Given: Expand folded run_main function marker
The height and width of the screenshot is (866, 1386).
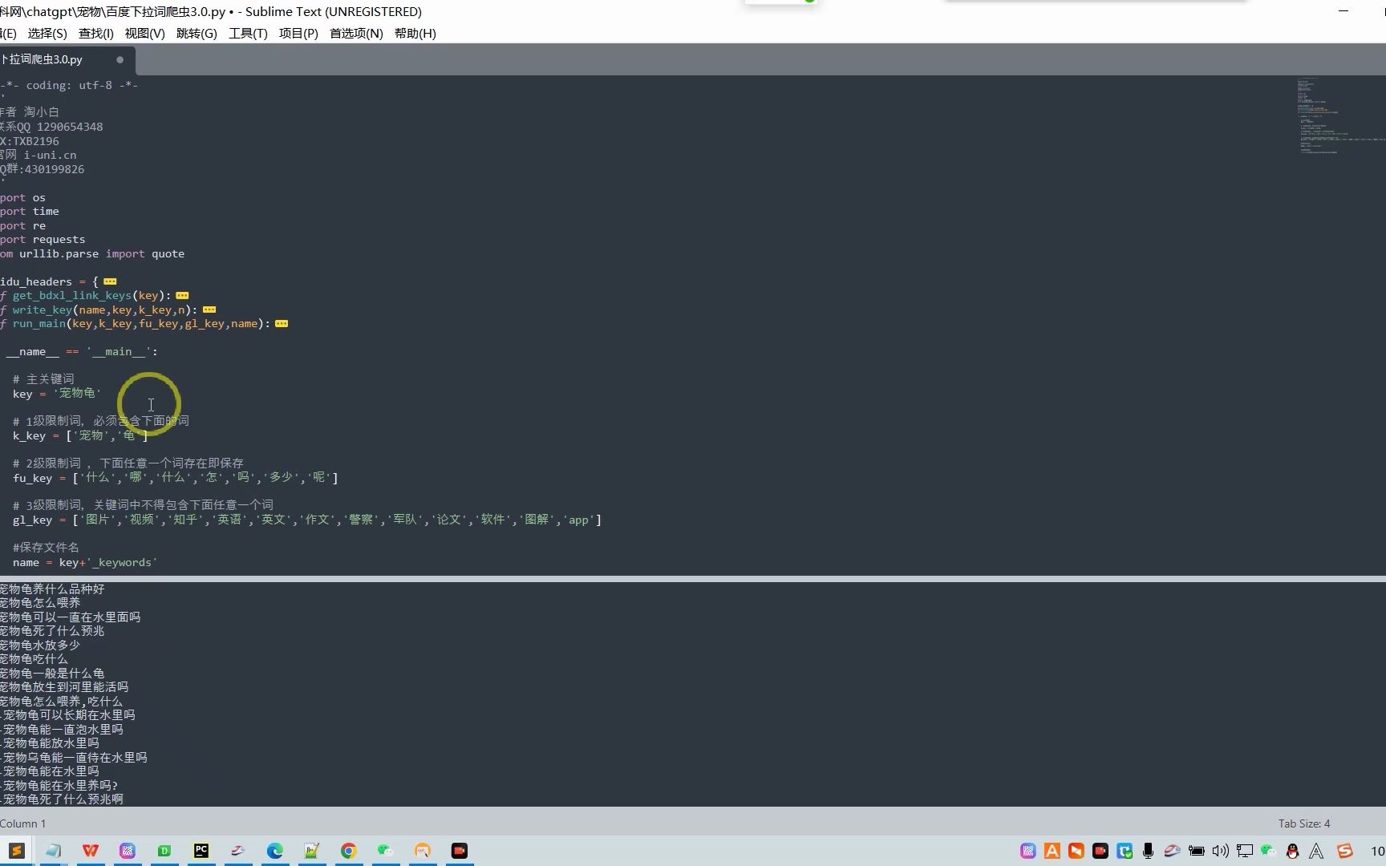Looking at the screenshot, I should pyautogui.click(x=282, y=324).
